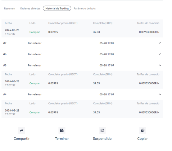Expand order #6 details chevron

[x=160, y=54]
